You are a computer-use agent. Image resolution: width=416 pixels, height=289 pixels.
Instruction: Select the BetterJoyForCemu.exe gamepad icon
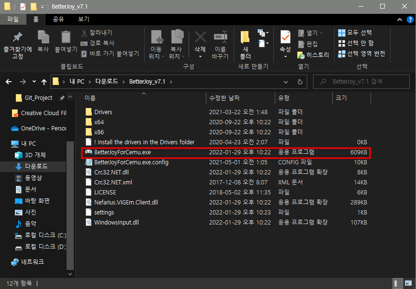click(x=89, y=152)
